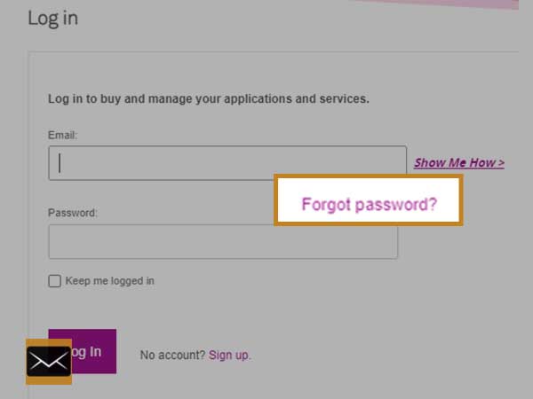This screenshot has height=399, width=533.
Task: Click the 'Email:' field label
Action: click(x=62, y=135)
